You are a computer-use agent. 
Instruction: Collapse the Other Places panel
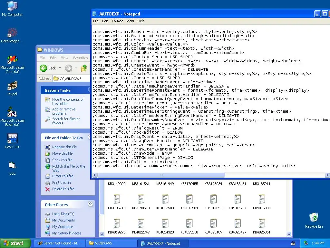(x=90, y=204)
